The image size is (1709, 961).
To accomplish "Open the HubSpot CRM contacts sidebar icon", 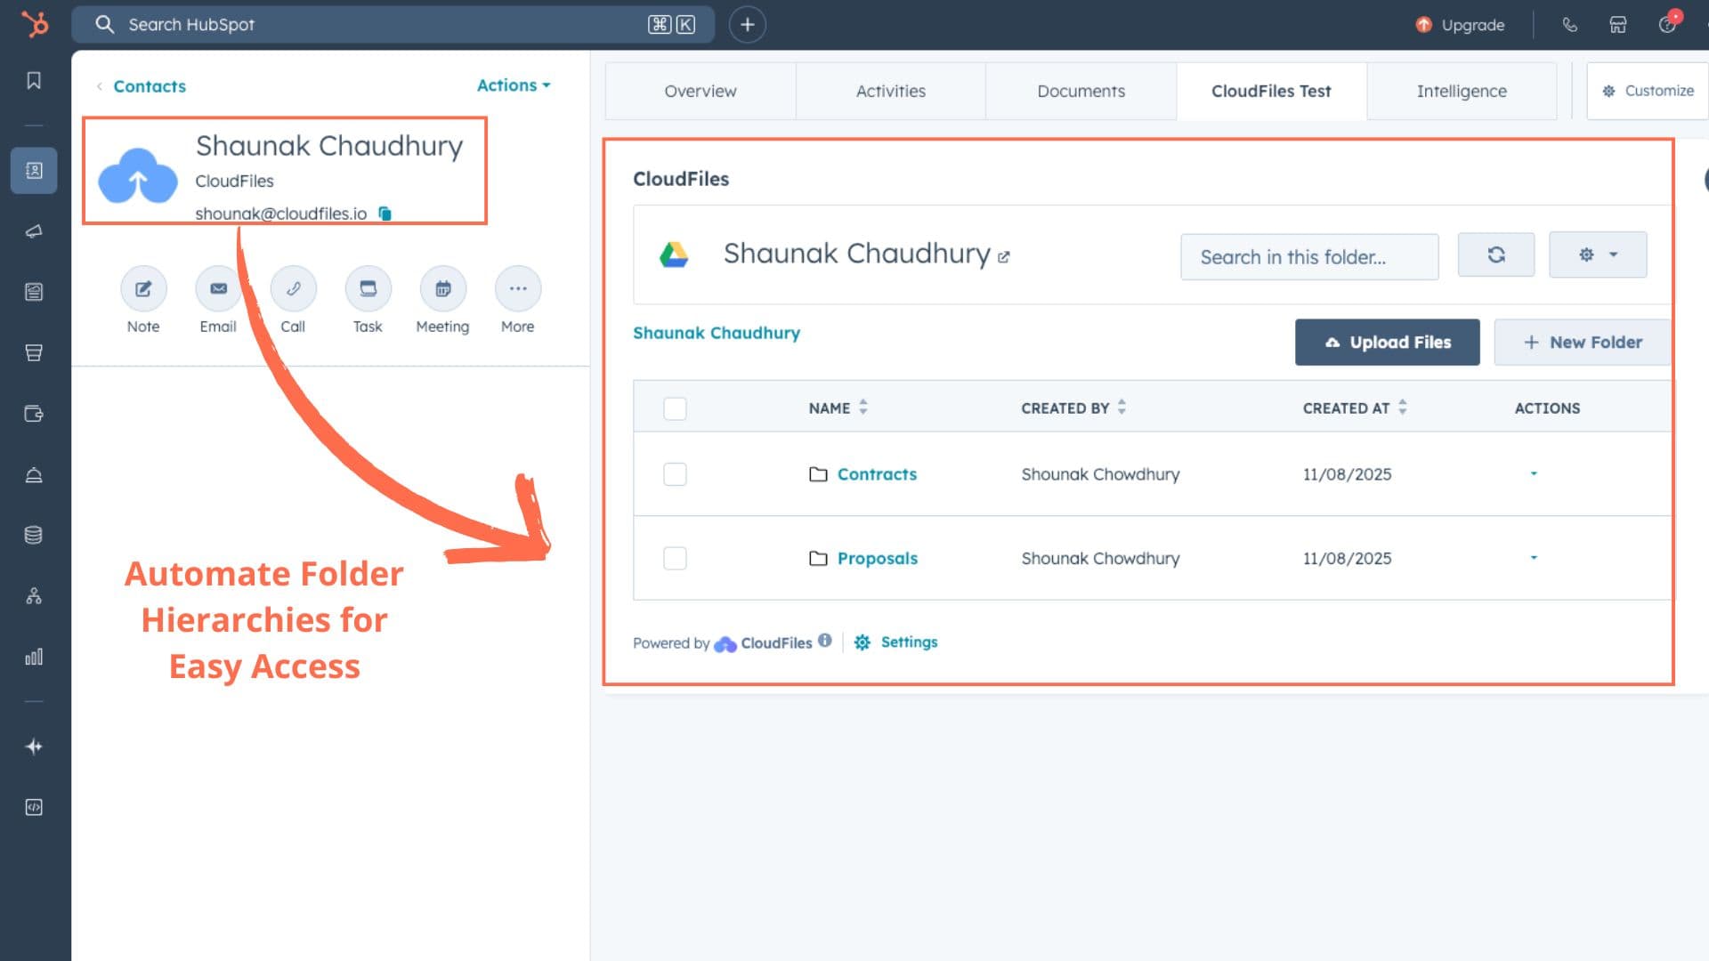I will [33, 169].
